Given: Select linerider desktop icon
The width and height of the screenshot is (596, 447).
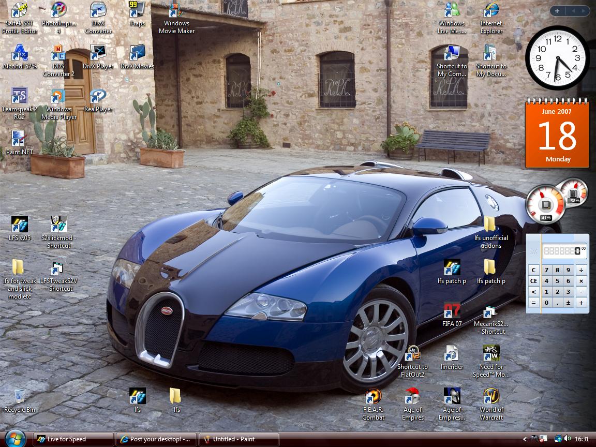Looking at the screenshot, I should coord(452,357).
